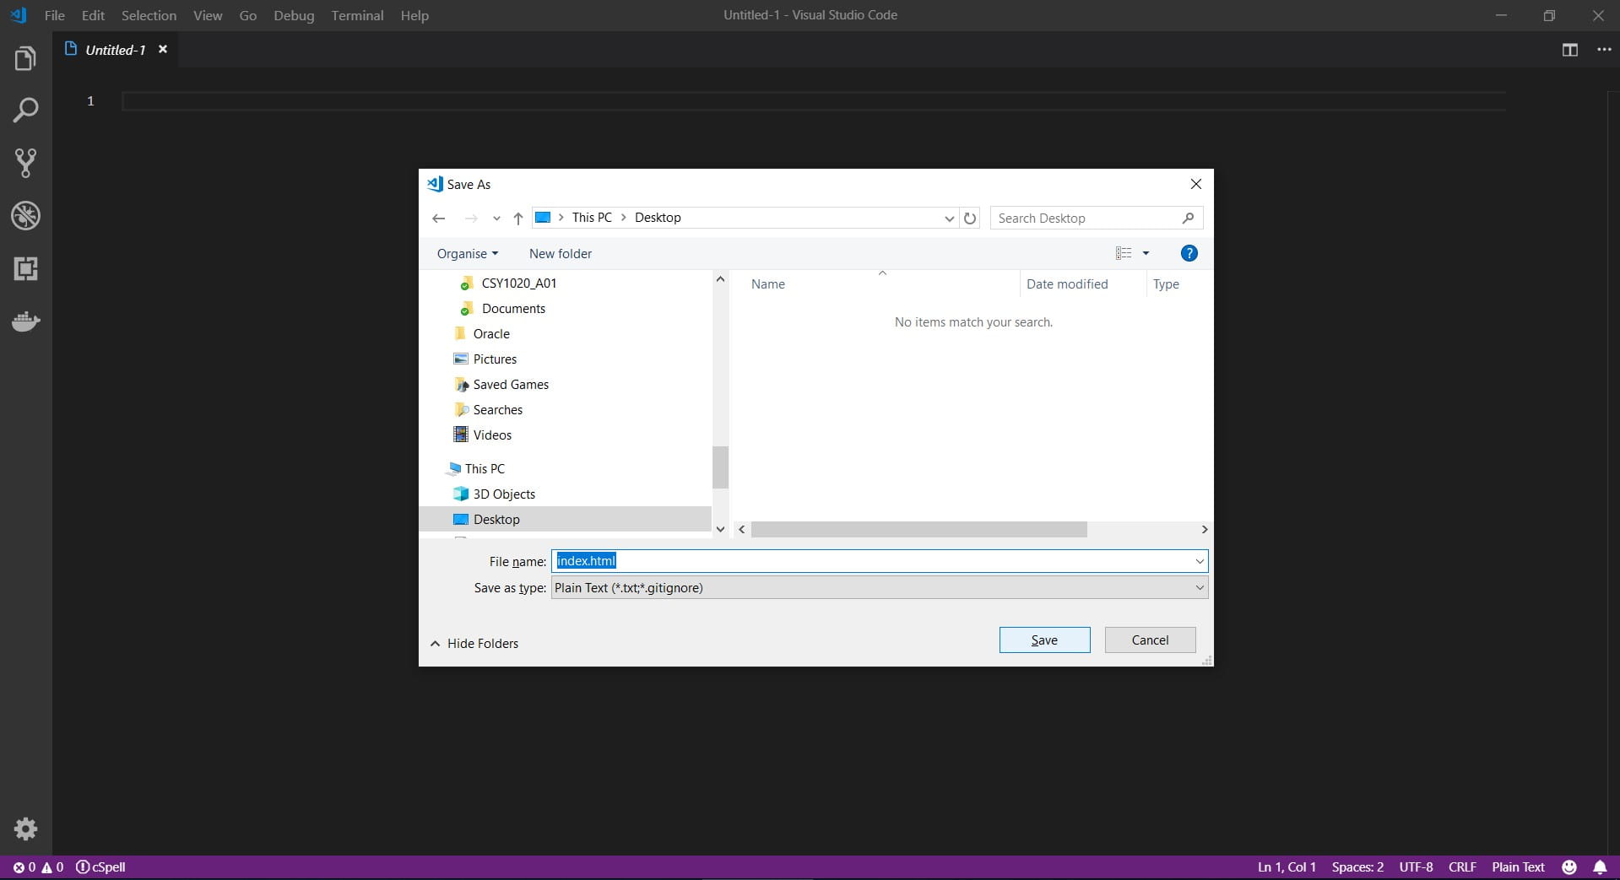Click Desktop in the address breadcrumb

point(658,218)
